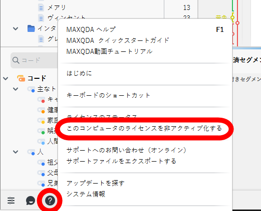The width and height of the screenshot is (261, 211).
Task: Click the light-blue-dot 人間 code icon
Action: click(41, 142)
